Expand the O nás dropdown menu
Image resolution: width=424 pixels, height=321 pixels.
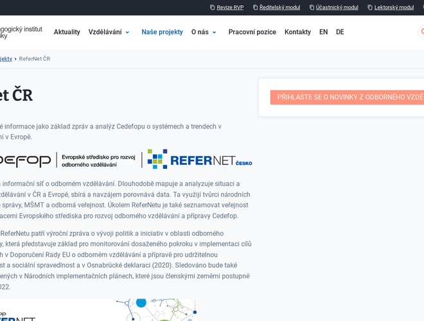coord(204,32)
